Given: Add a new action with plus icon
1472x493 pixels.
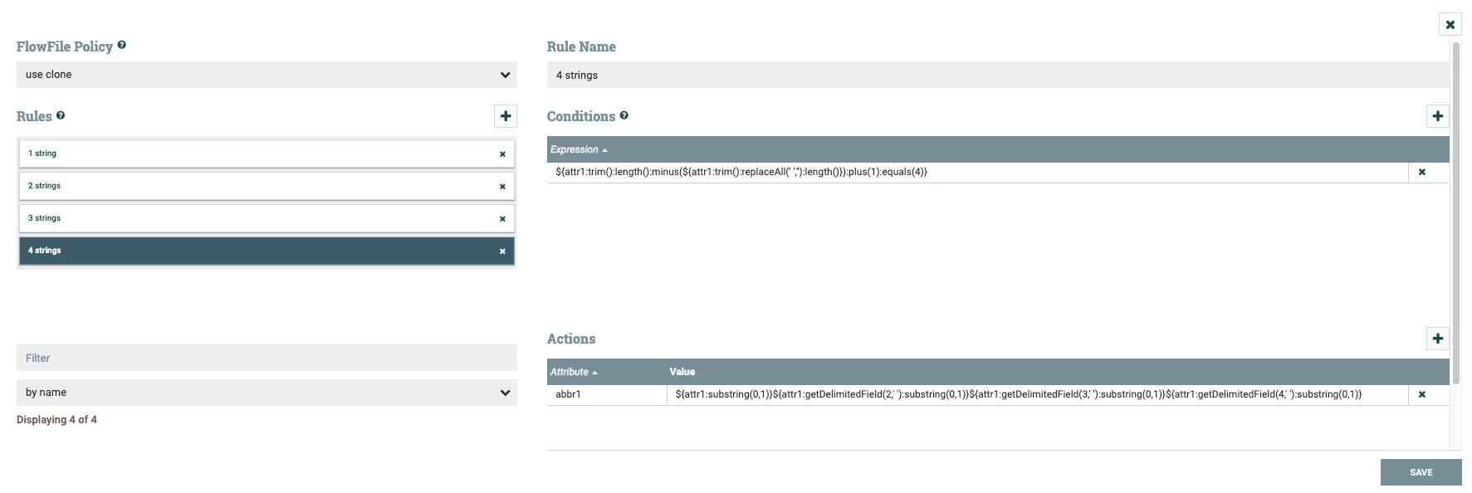Looking at the screenshot, I should coord(1438,339).
